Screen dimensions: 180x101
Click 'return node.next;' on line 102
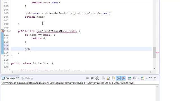(x=46, y=3)
